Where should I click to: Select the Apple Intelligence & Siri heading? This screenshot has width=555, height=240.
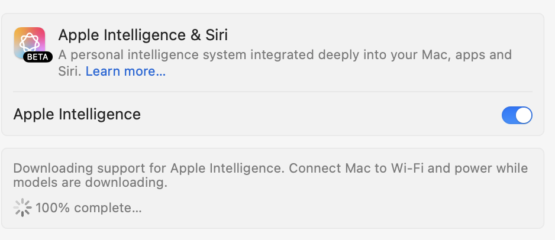click(143, 35)
